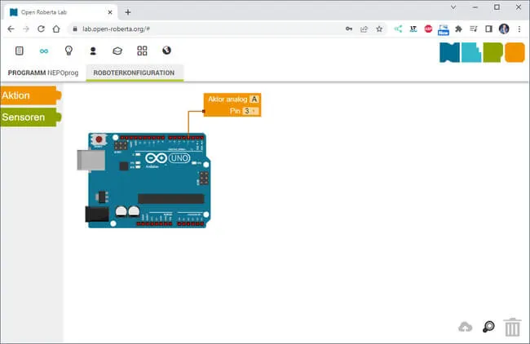The width and height of the screenshot is (530, 344).
Task: Select the ROBOTERKONFIGURATION tab
Action: tap(134, 73)
